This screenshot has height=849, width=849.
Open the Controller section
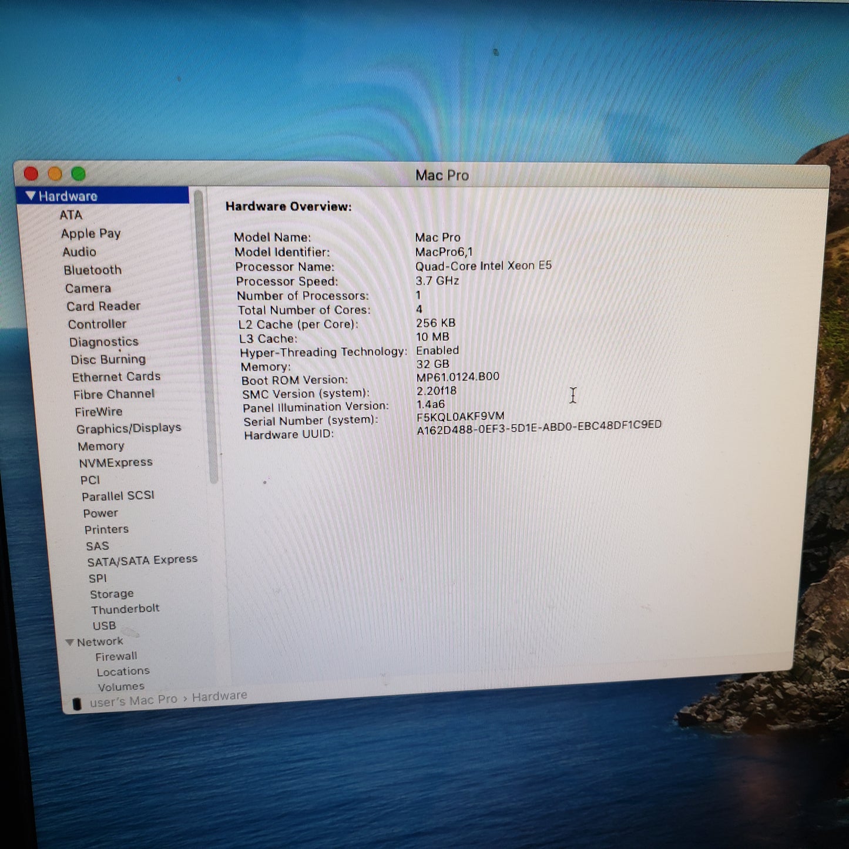(97, 324)
